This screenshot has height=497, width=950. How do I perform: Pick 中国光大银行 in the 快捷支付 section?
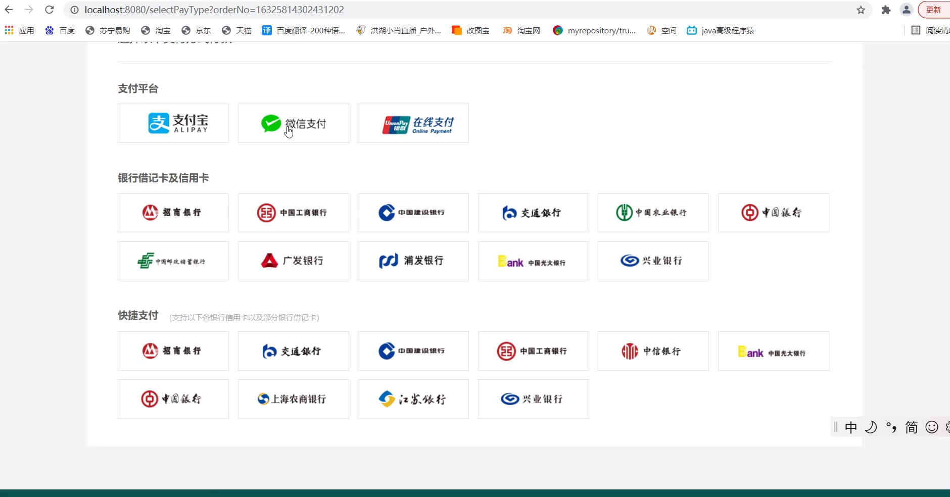tap(774, 351)
